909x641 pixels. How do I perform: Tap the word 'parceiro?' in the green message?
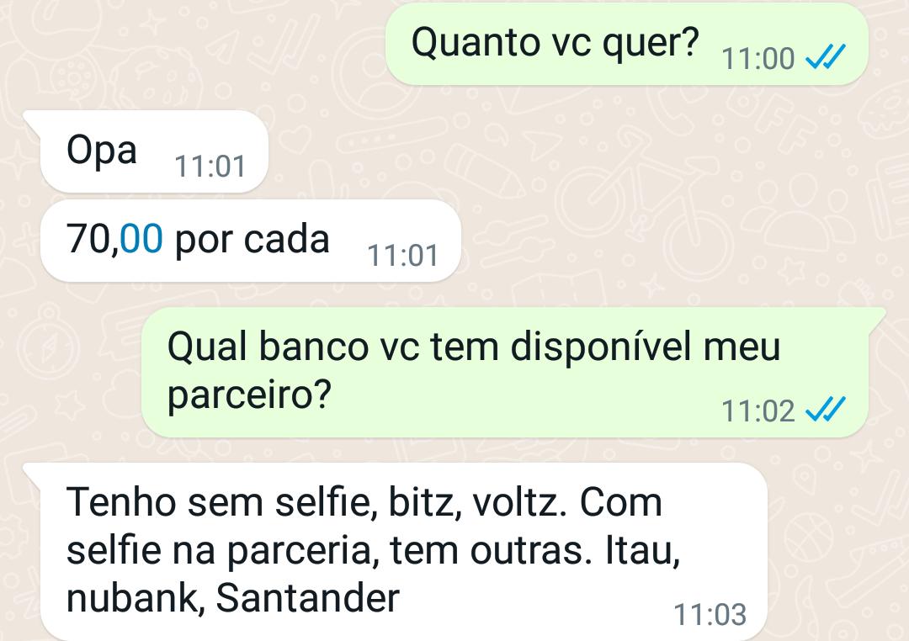[x=249, y=396]
